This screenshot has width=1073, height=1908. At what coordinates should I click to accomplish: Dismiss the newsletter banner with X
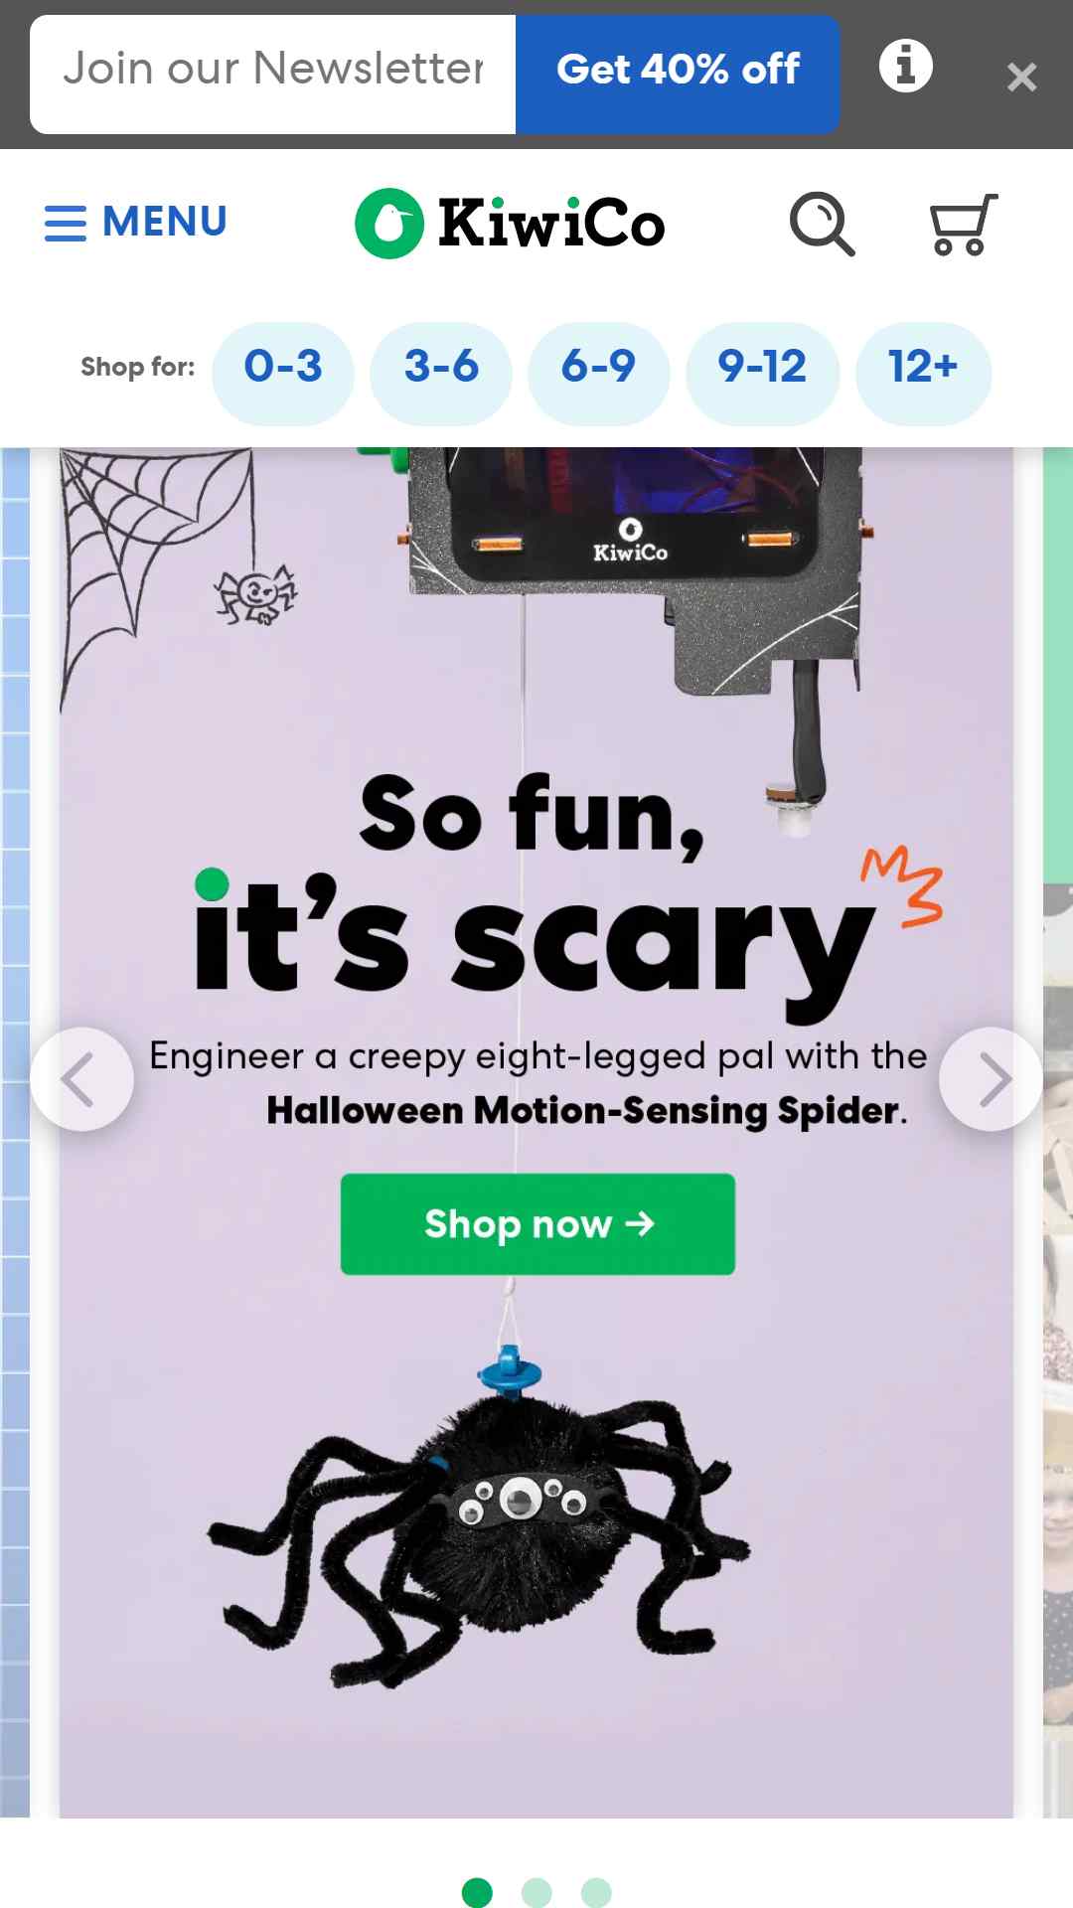[x=1021, y=77]
